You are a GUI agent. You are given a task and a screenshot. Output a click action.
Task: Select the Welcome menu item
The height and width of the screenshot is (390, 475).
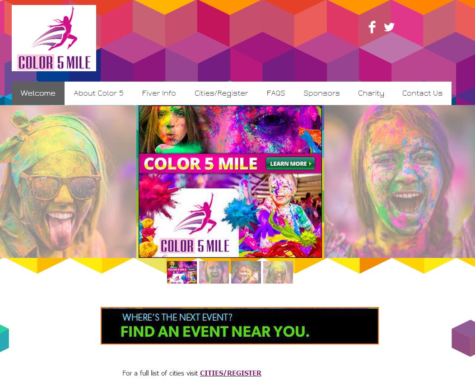(x=38, y=93)
